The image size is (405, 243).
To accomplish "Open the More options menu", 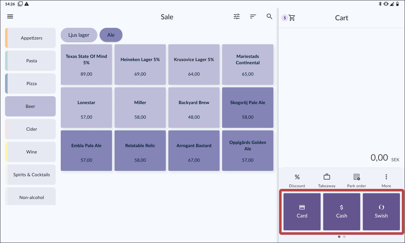I will tap(386, 180).
